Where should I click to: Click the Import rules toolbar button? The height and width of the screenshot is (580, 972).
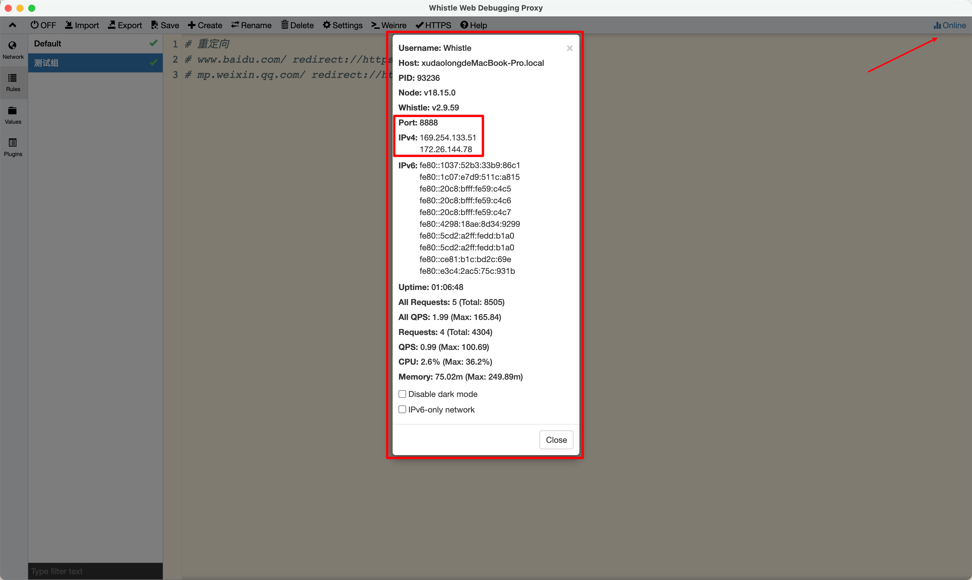pyautogui.click(x=82, y=25)
